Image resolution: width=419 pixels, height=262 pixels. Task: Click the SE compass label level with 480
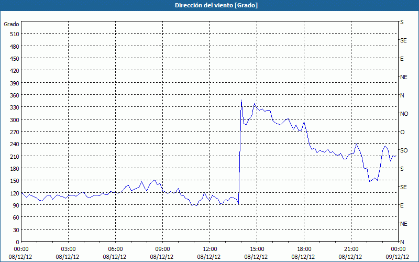tap(403, 41)
